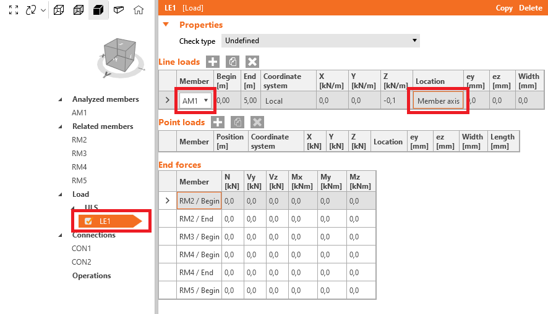Viewport: 548px width, 314px height.
Task: Edit line load Z value -0,1
Action: (x=396, y=101)
